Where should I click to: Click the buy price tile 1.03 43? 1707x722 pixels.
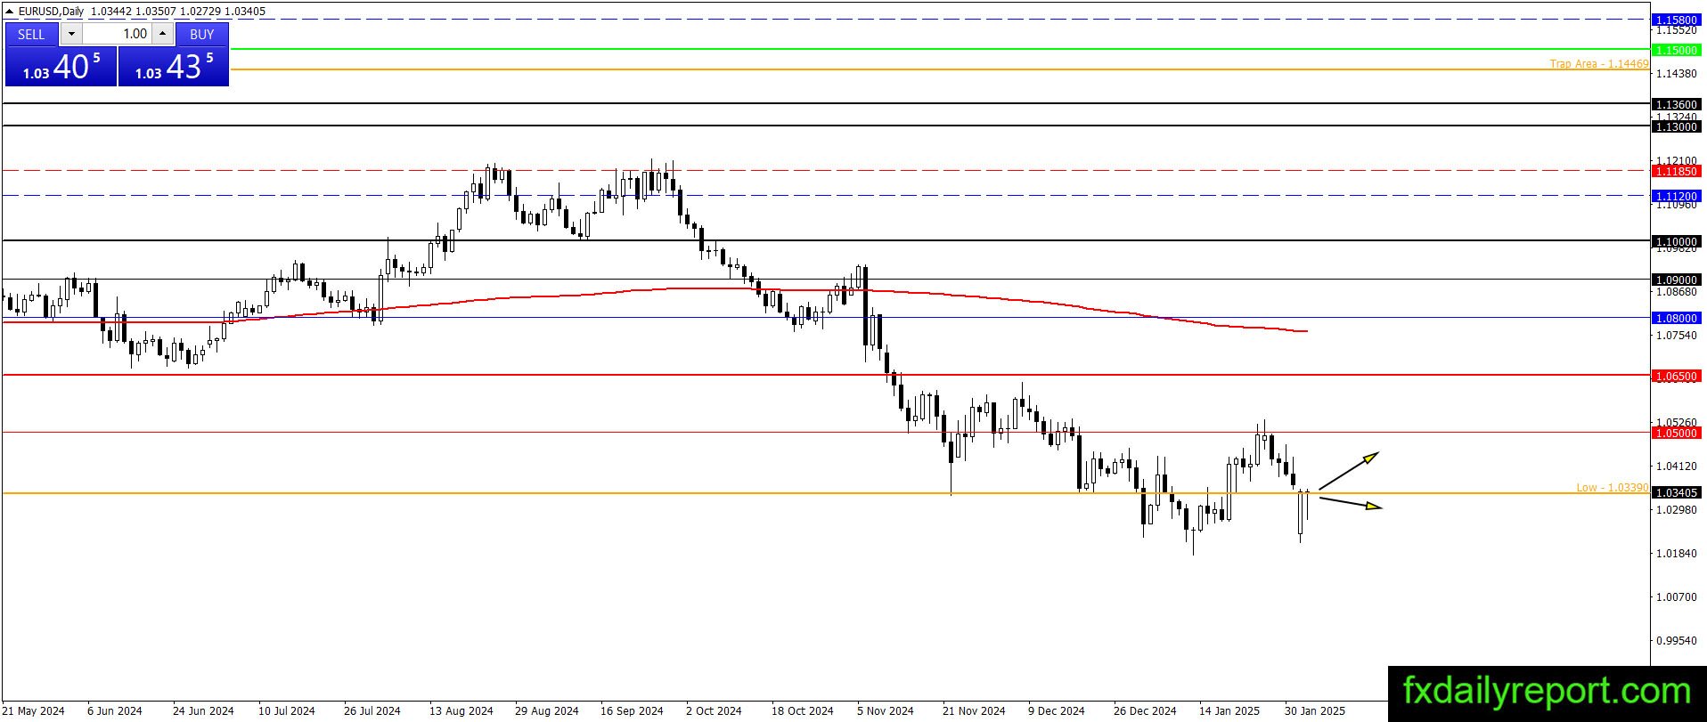point(174,67)
